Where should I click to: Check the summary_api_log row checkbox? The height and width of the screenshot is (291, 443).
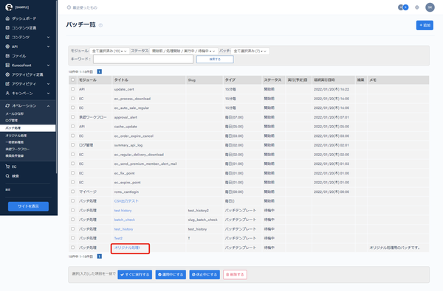(72, 145)
